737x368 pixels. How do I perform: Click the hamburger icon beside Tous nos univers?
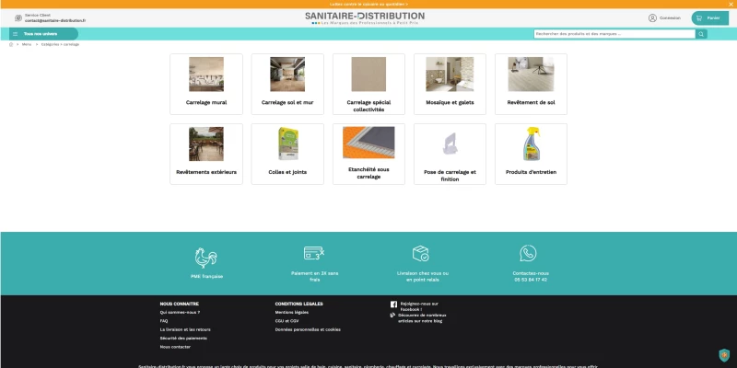(16, 34)
